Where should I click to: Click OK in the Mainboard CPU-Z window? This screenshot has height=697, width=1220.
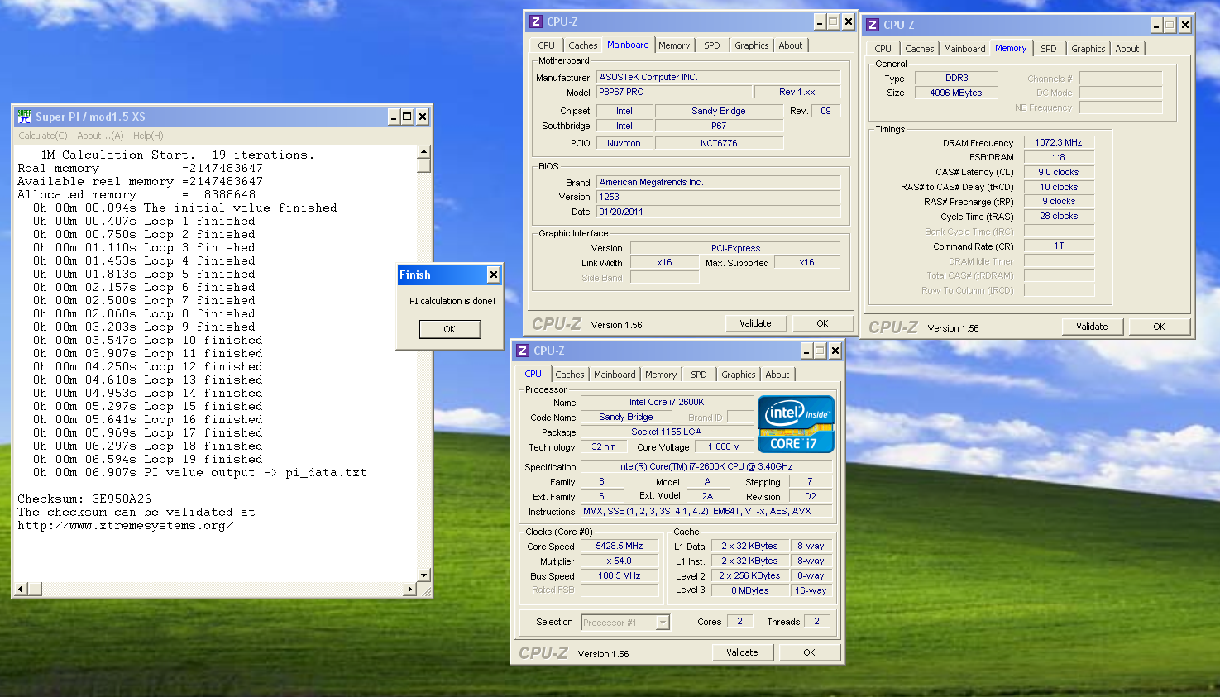point(822,323)
